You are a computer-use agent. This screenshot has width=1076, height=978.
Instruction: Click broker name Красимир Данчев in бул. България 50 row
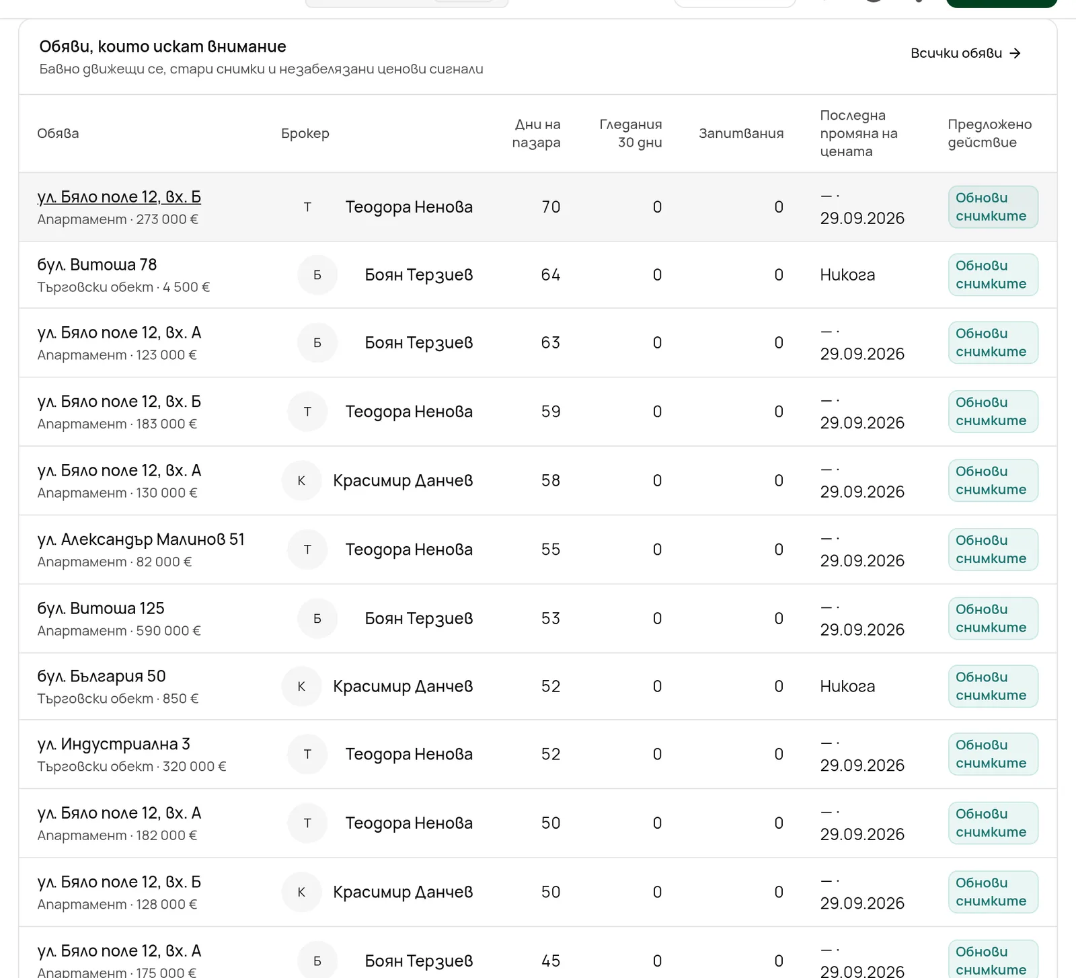click(x=403, y=687)
